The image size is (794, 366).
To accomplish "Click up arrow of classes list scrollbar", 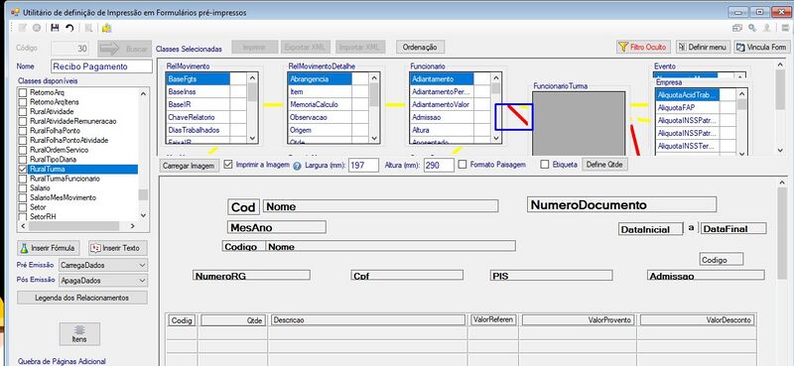I will click(143, 93).
